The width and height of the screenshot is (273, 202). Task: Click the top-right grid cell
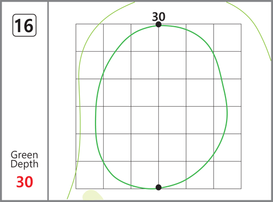228,38
